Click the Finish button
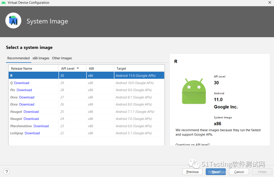274x177 pixels. point(262,172)
